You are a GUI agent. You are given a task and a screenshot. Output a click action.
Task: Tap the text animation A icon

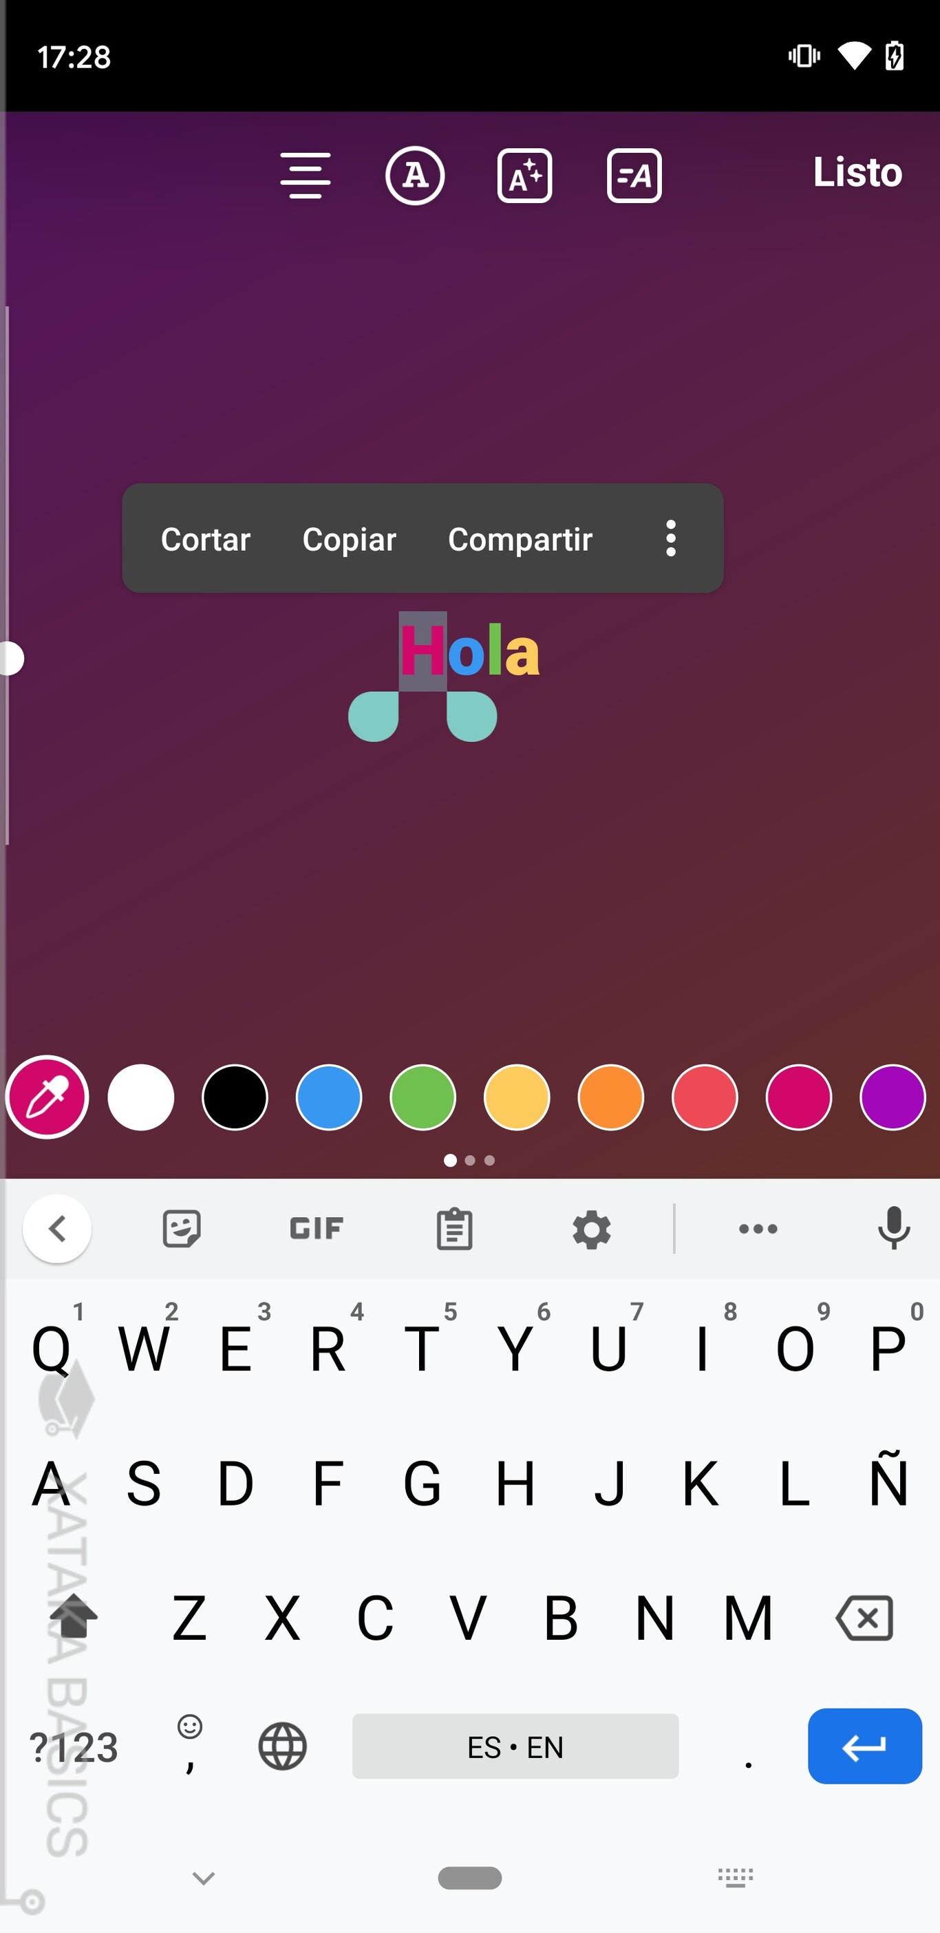pos(634,176)
